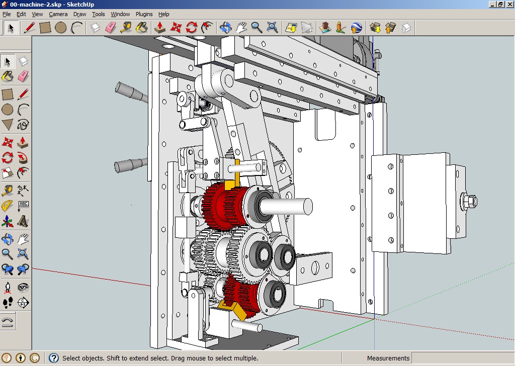Activate the Section Plane tool
The height and width of the screenshot is (366, 515).
(23, 303)
